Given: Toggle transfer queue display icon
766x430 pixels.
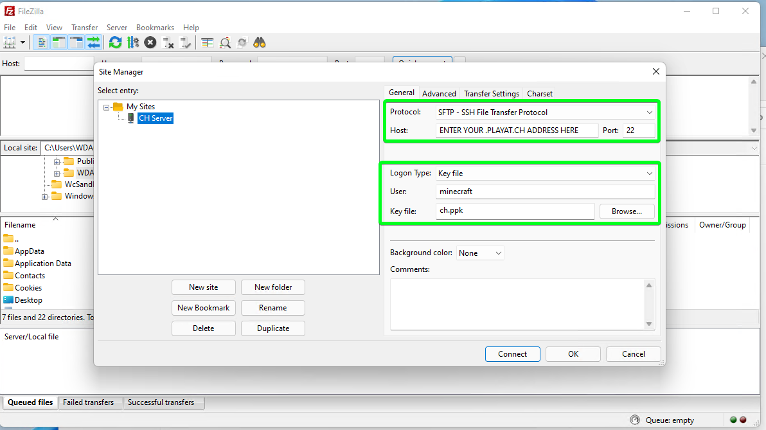Looking at the screenshot, I should [x=93, y=43].
